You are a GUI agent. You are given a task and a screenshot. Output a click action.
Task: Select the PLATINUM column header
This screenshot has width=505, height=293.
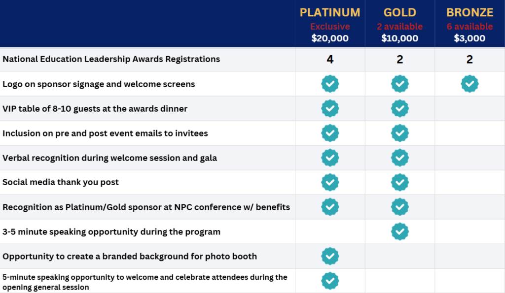(330, 12)
